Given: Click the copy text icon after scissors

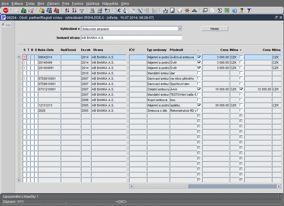Looking at the screenshot, I should coord(125,11).
